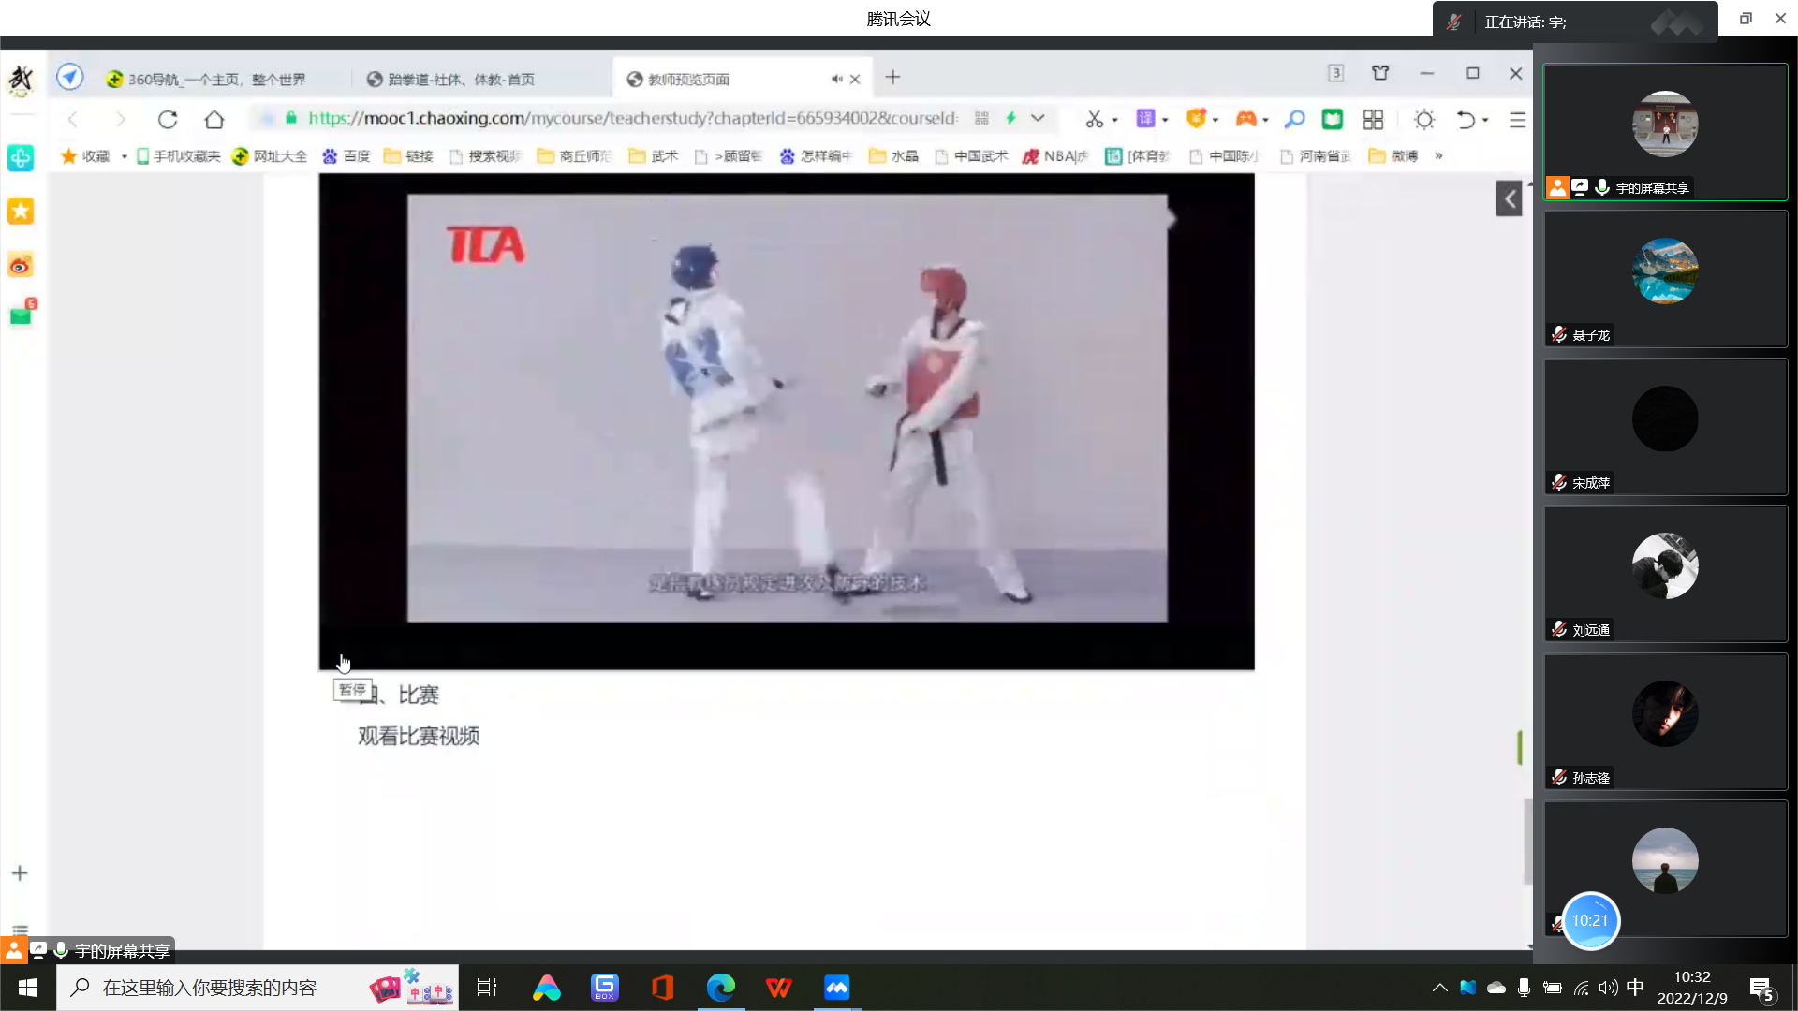Open the skin (shirt) icon in browser title bar
The image size is (1798, 1011).
point(1380,73)
